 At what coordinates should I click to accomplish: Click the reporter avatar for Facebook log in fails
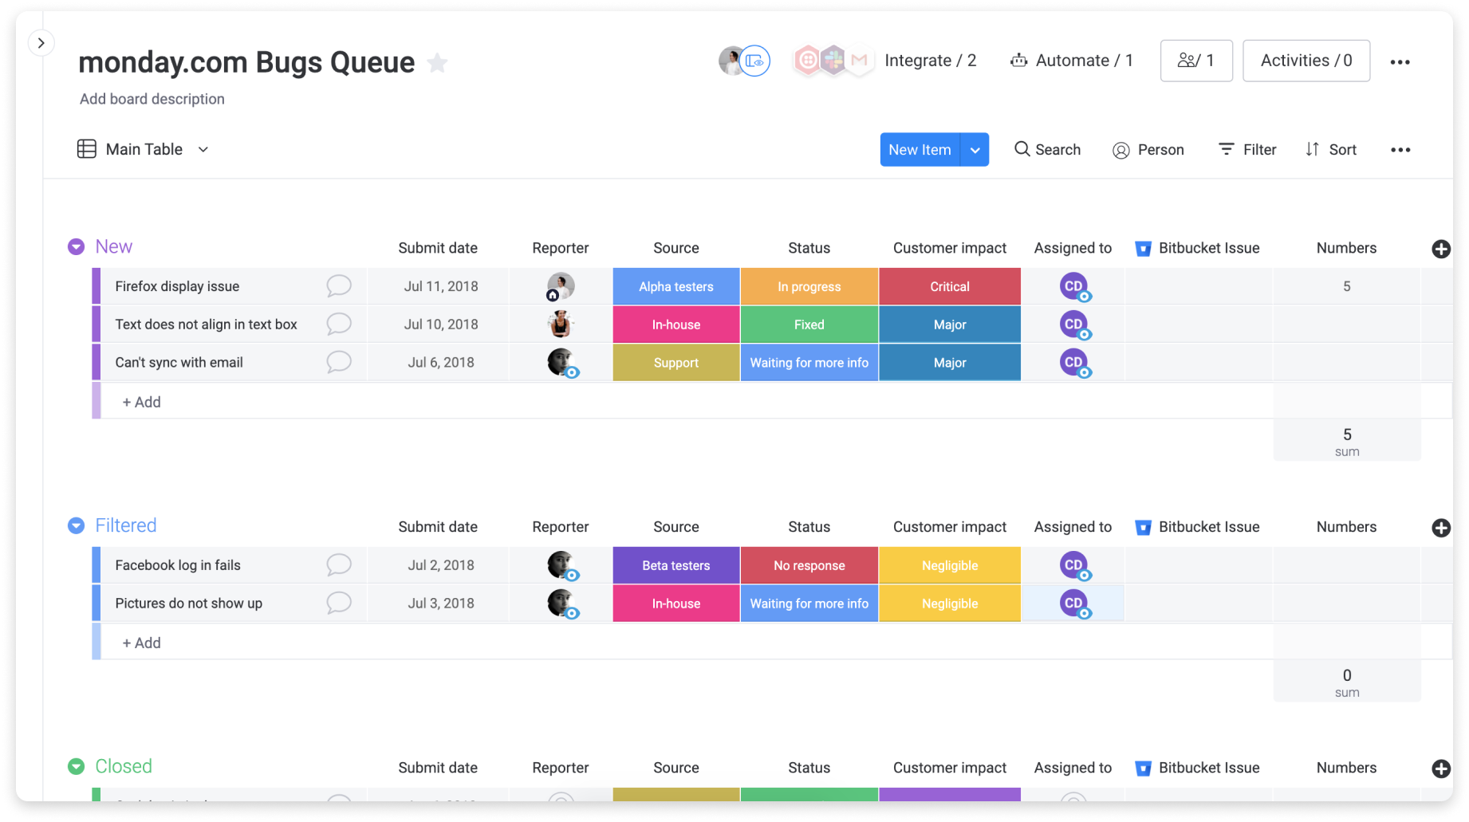561,565
